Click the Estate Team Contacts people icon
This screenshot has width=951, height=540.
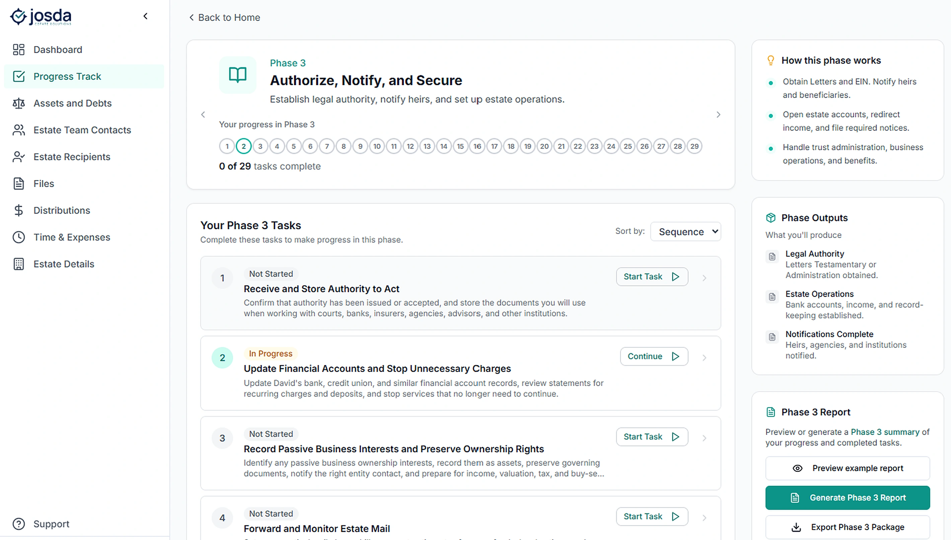click(x=18, y=130)
